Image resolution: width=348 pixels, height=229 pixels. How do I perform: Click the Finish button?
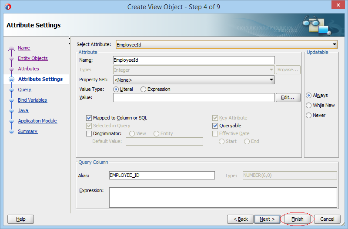click(x=297, y=219)
